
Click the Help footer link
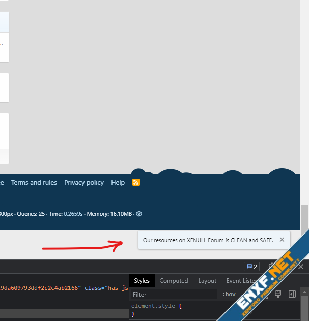point(118,182)
